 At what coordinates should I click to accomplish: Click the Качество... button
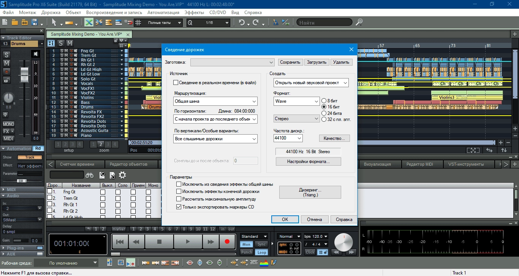tap(334, 138)
